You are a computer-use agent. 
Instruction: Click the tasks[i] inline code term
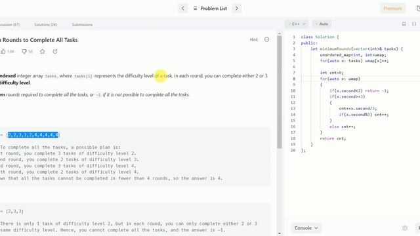point(83,76)
